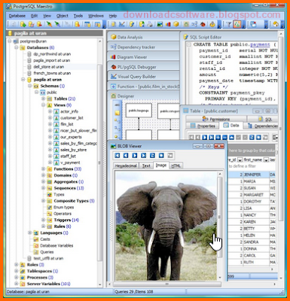
Task: Expand the Languages (1) node
Action: point(30,233)
